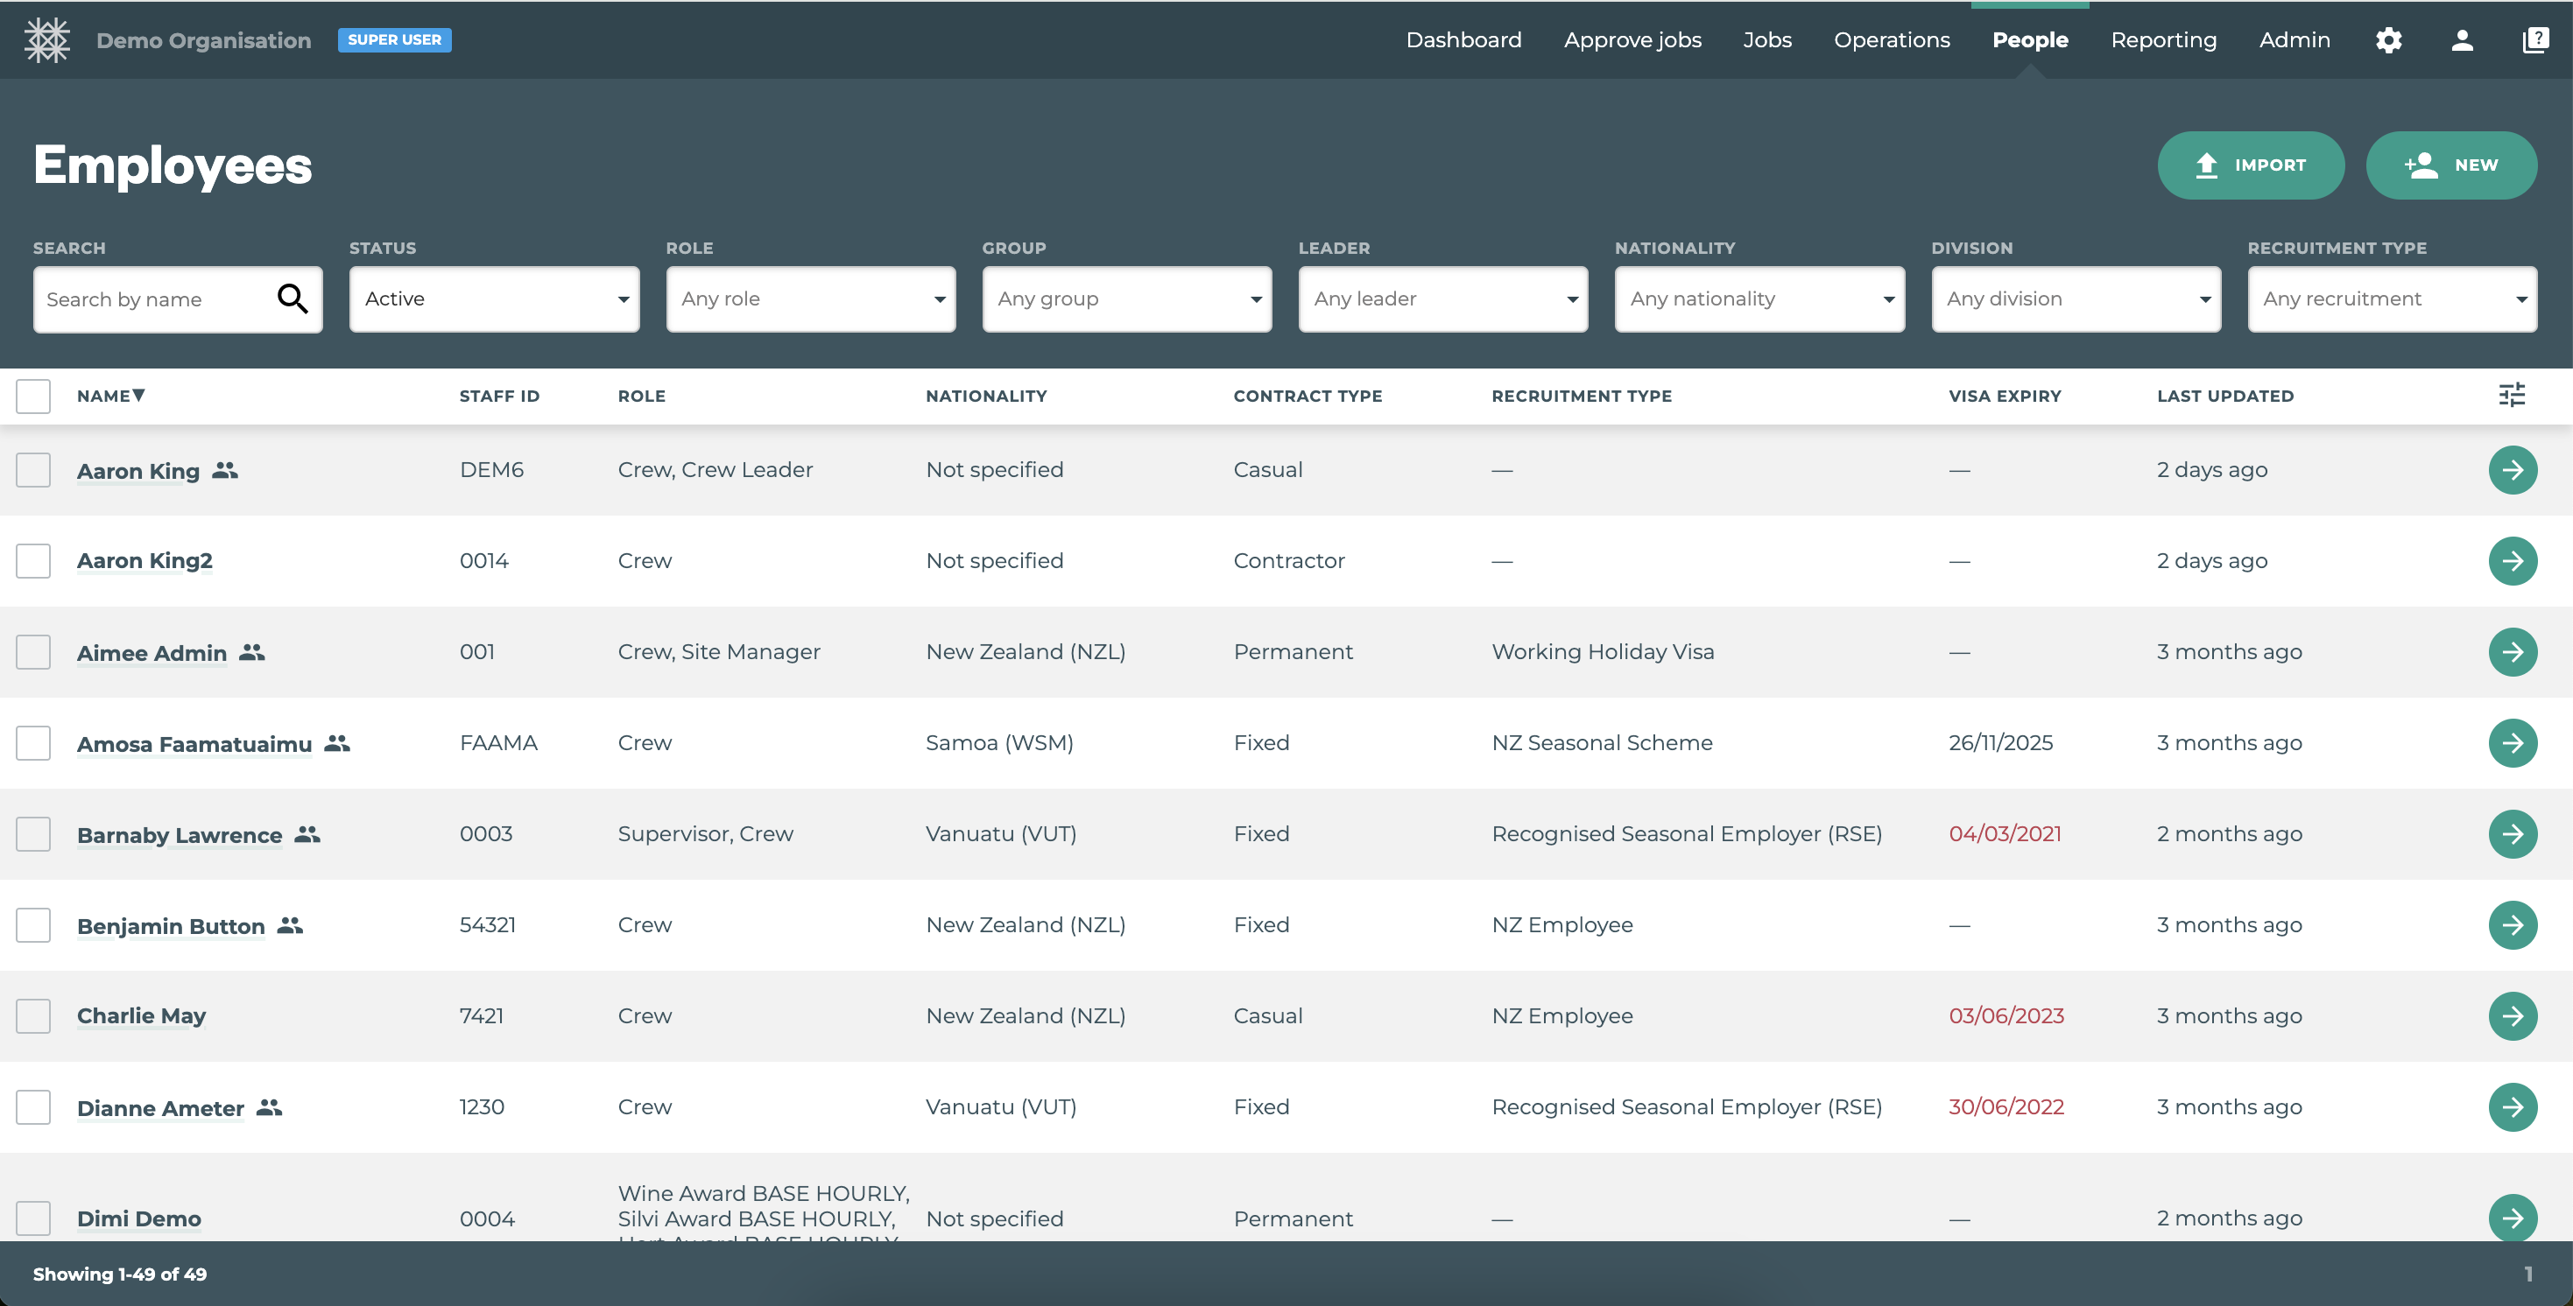2573x1306 pixels.
Task: Check the box for Amosa Faamatuaimu
Action: [x=33, y=743]
